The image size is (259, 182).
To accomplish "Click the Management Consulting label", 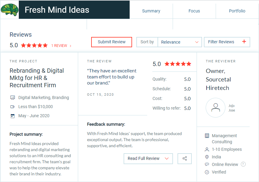I will (224, 139).
